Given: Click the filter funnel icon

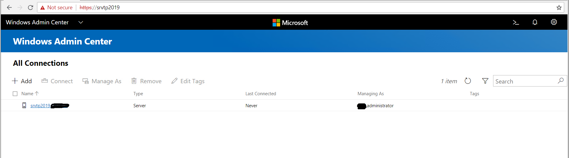Looking at the screenshot, I should point(485,81).
